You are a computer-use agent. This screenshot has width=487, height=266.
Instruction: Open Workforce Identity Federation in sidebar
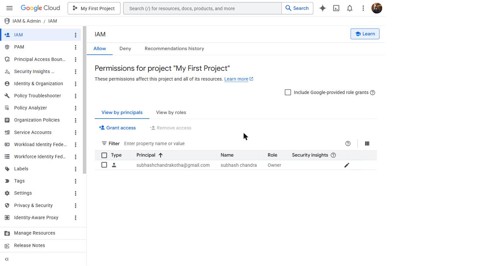40,157
